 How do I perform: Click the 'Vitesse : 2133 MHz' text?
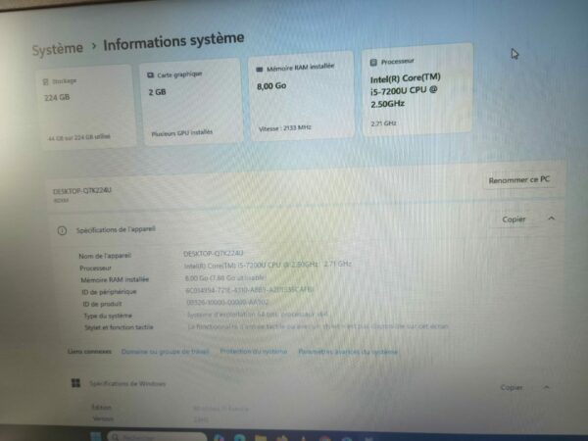285,128
